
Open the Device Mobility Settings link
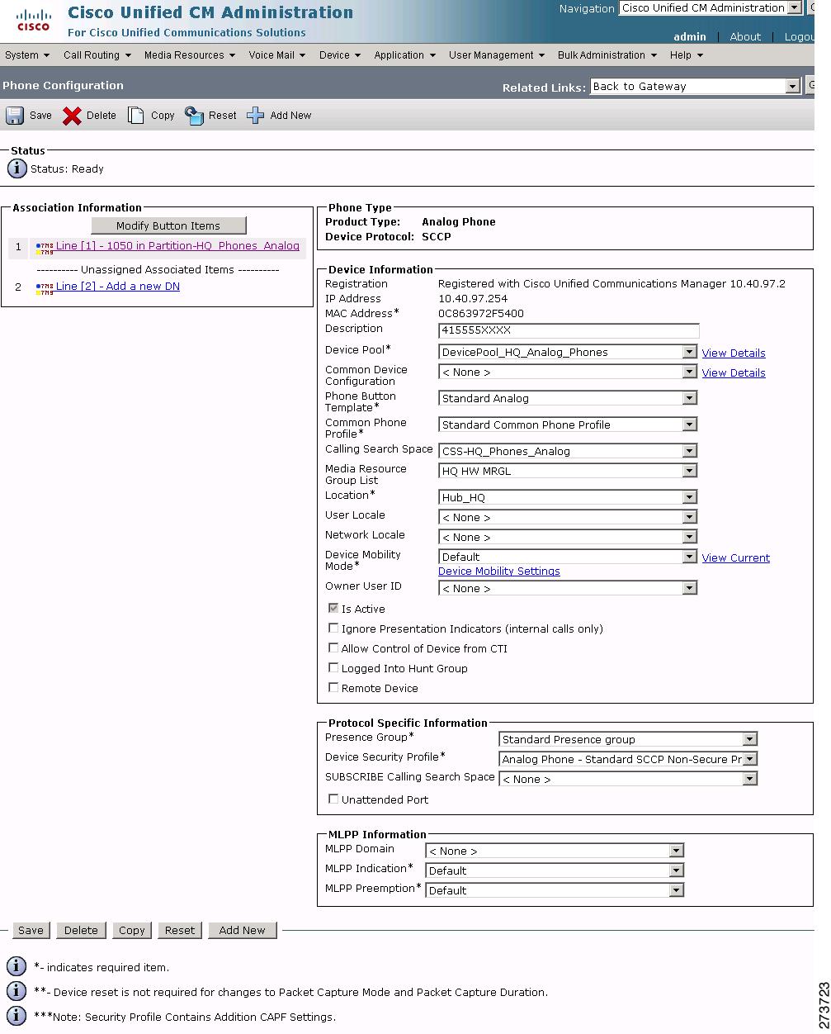pyautogui.click(x=499, y=572)
